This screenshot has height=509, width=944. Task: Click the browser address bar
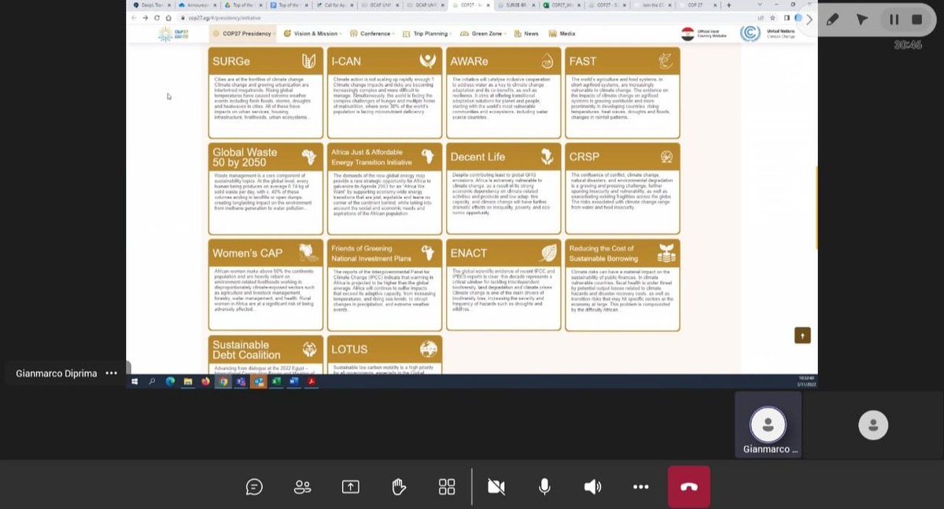click(464, 17)
